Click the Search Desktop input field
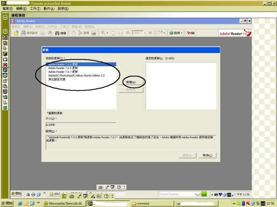 179,194
